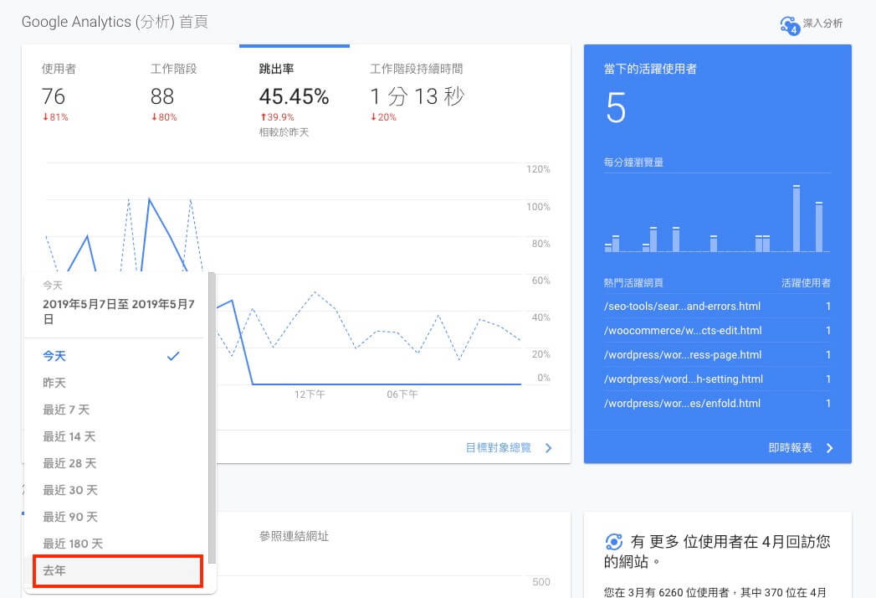Switch to the 工作階段 metric tab
Screen dimensions: 876x598
tap(173, 94)
